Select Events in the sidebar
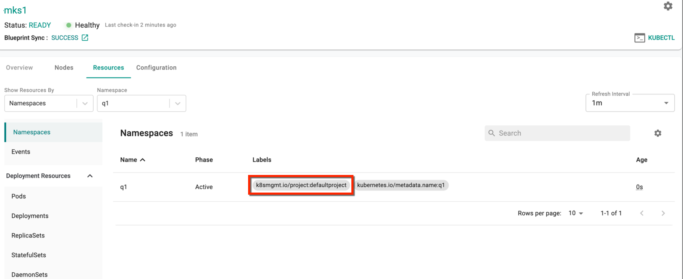The image size is (683, 279). tap(53, 152)
